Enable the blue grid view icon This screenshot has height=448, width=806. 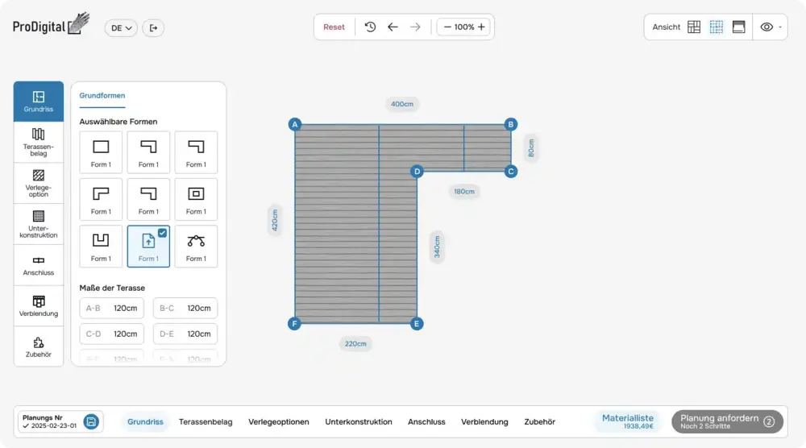pyautogui.click(x=716, y=27)
